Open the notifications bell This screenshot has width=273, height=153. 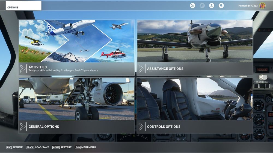coord(221,5)
